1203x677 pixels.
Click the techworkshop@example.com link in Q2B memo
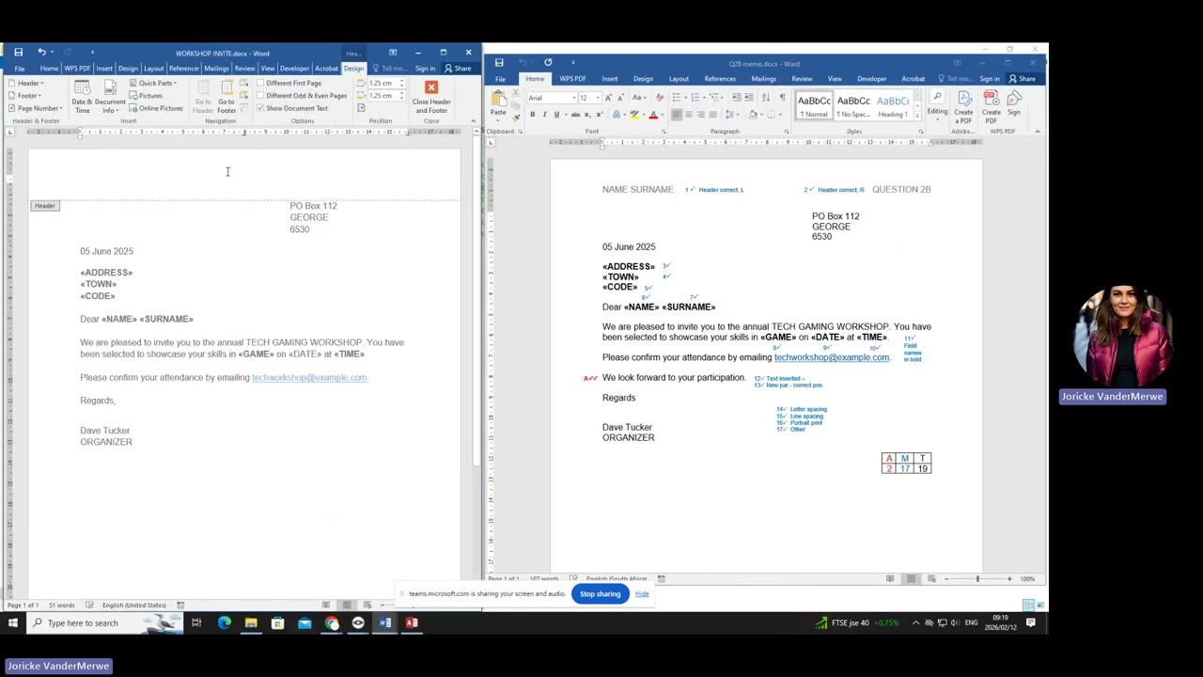[x=831, y=357]
